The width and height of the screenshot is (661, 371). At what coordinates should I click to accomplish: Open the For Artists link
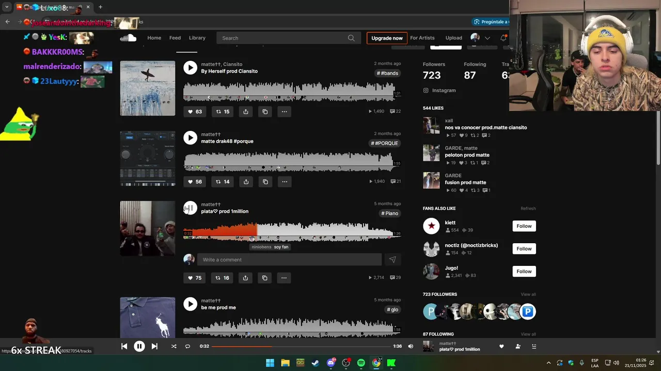point(422,38)
